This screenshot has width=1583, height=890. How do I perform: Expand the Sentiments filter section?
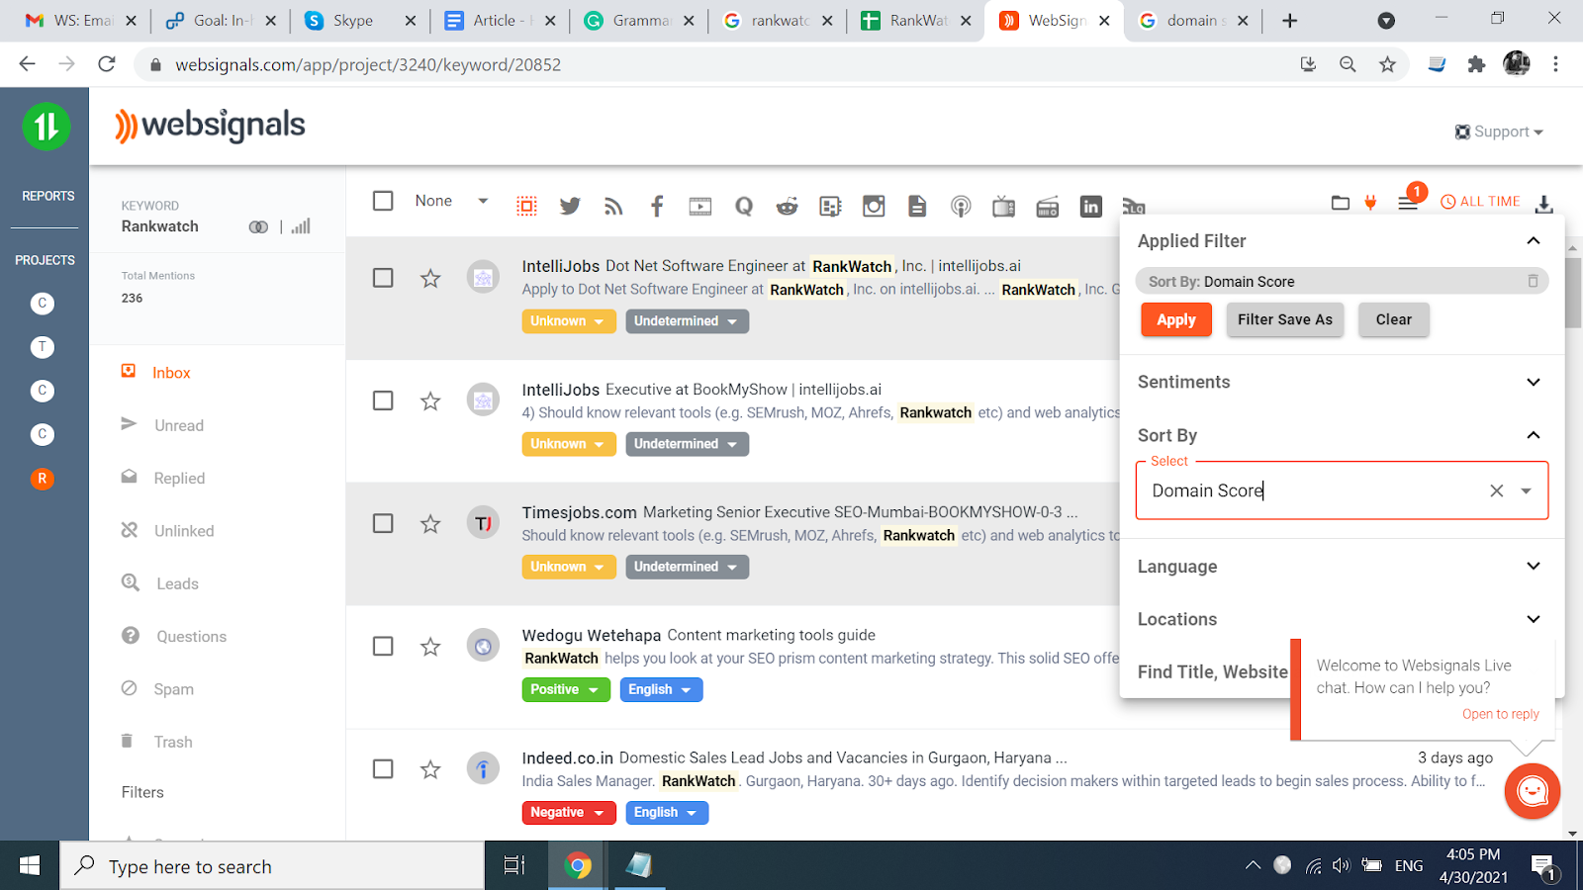pyautogui.click(x=1534, y=382)
